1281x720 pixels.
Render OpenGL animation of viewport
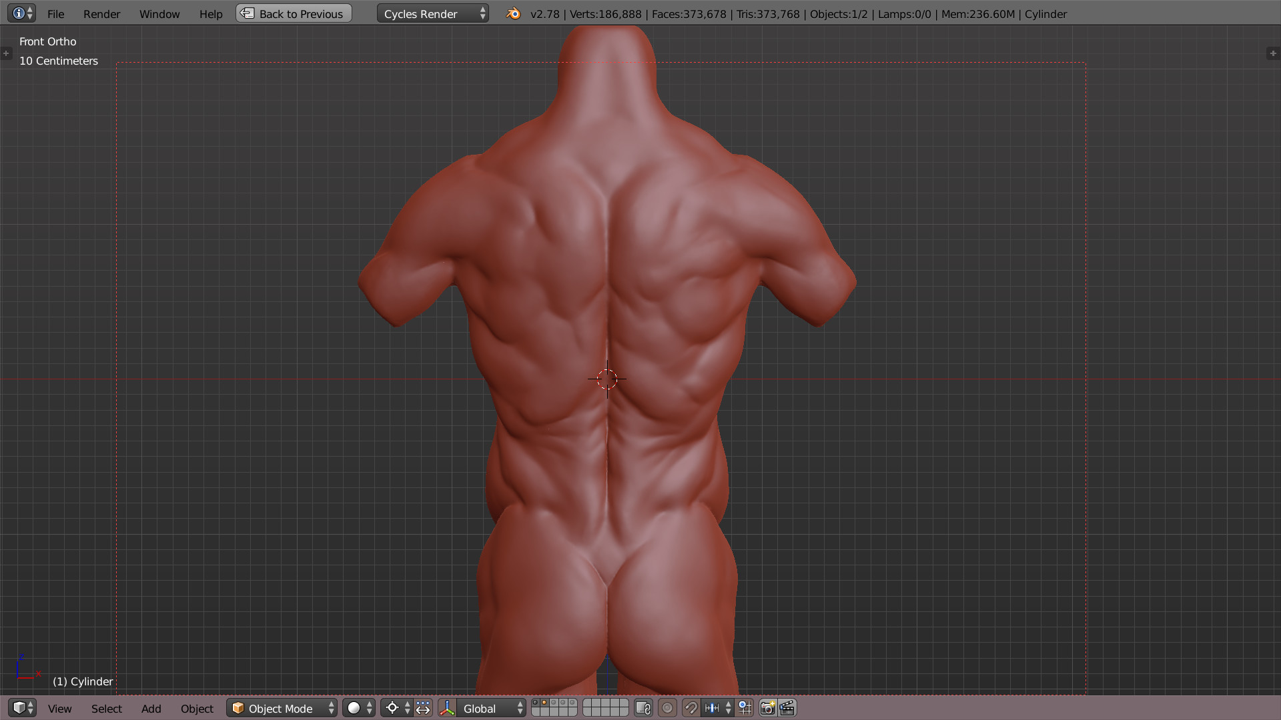pos(787,708)
